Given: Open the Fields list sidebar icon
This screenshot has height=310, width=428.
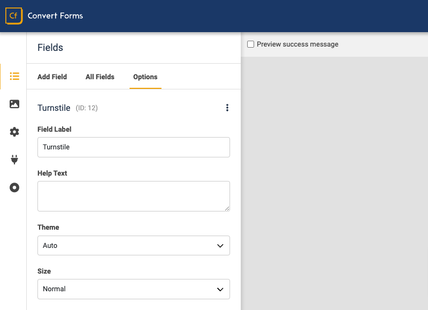Looking at the screenshot, I should 14,76.
